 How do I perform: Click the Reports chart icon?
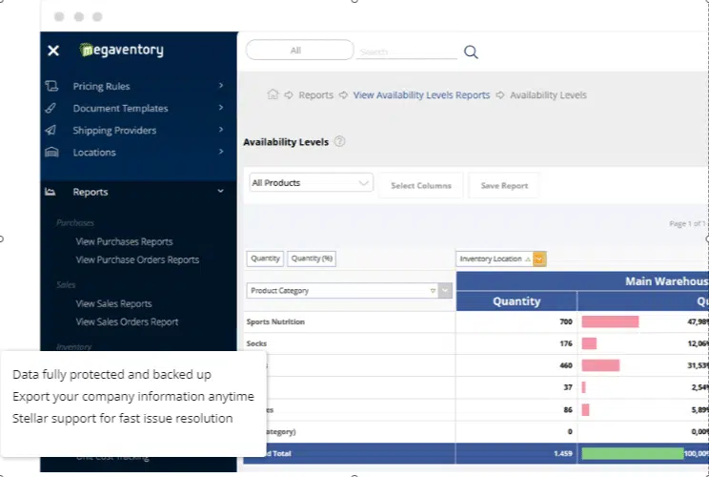tap(51, 192)
